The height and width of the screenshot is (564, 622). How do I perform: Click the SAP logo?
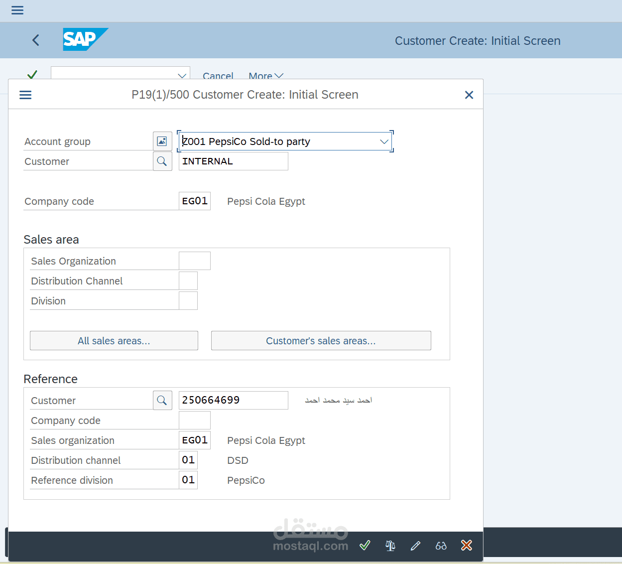pyautogui.click(x=85, y=39)
